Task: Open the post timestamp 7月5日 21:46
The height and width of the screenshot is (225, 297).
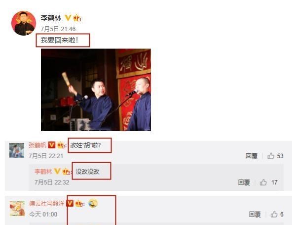Action: click(x=59, y=29)
